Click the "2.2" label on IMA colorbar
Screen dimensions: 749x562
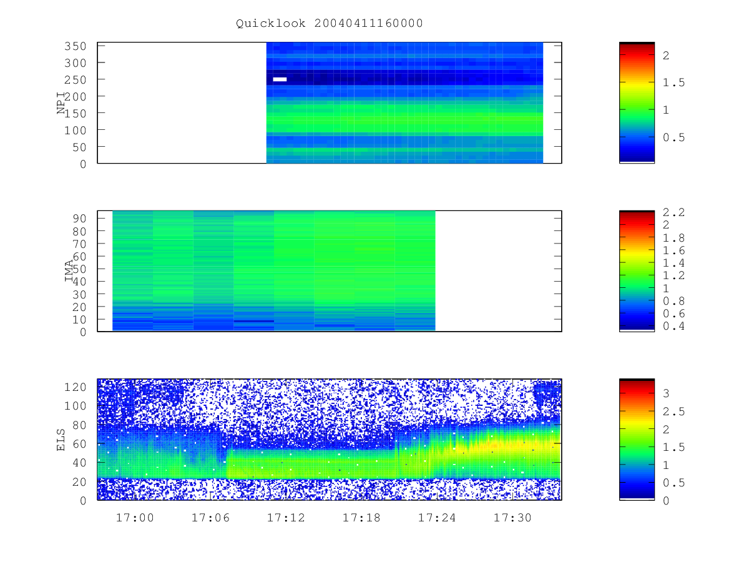pyautogui.click(x=673, y=212)
